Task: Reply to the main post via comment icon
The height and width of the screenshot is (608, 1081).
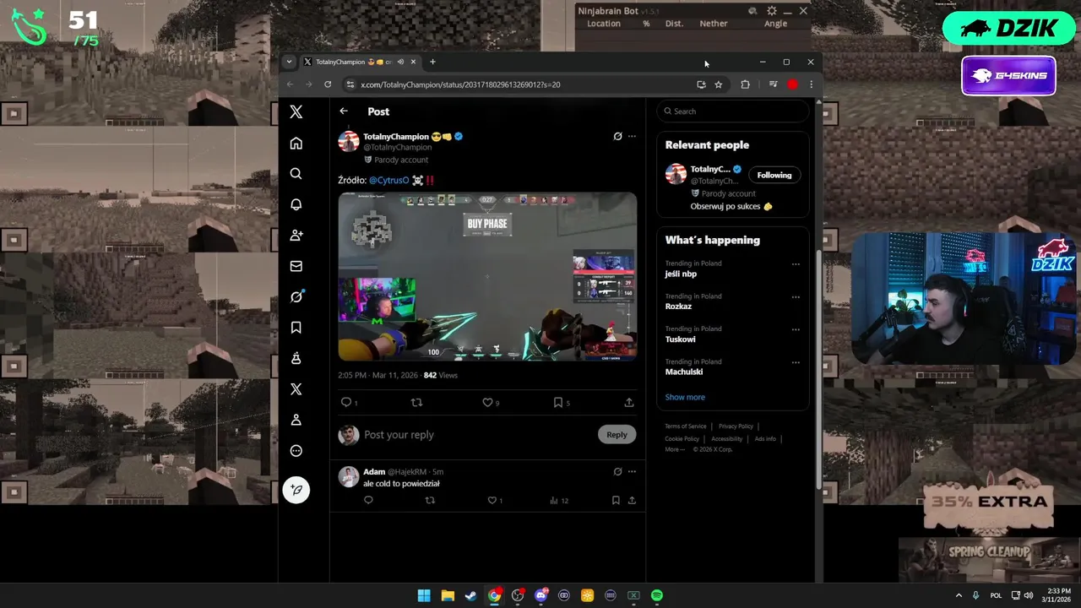Action: point(346,403)
